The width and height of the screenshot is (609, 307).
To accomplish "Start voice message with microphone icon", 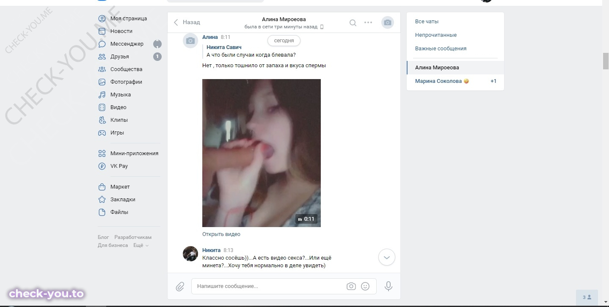I will point(388,286).
